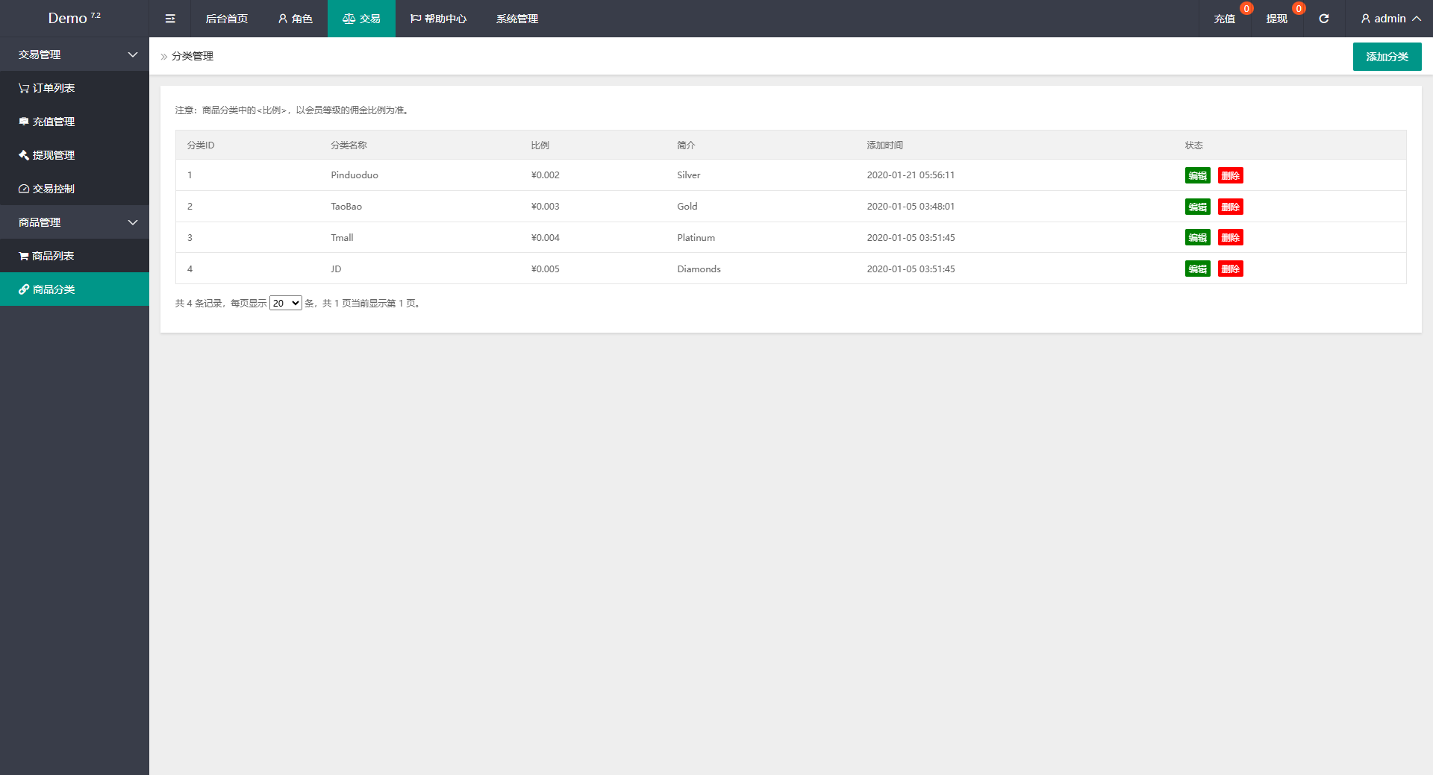Toggle the sidebar collapse hamburger icon
1433x775 pixels.
click(x=170, y=19)
